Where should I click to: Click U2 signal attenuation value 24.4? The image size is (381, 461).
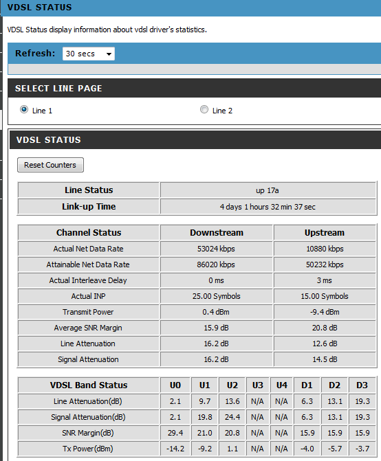click(x=232, y=417)
